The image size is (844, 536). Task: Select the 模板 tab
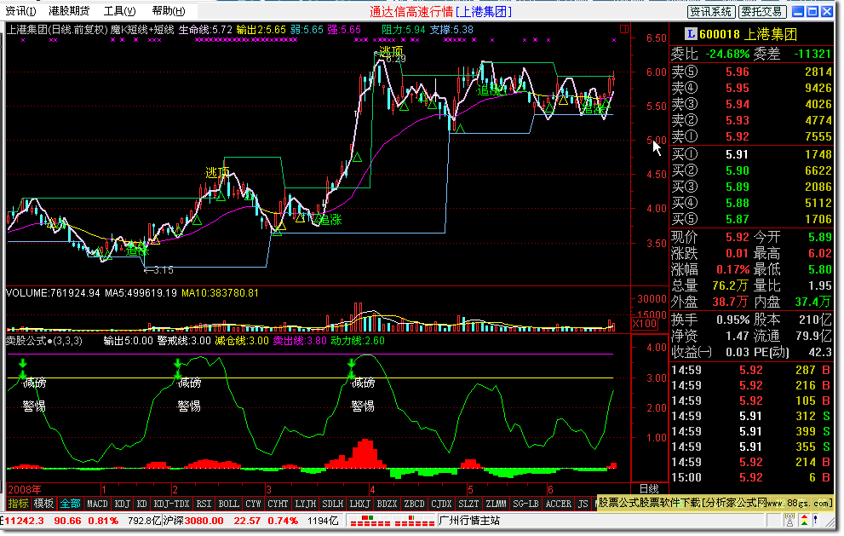[43, 504]
